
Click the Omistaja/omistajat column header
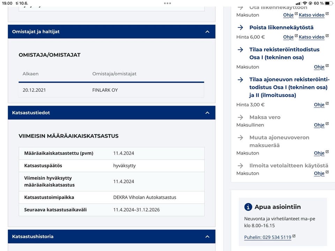(114, 74)
